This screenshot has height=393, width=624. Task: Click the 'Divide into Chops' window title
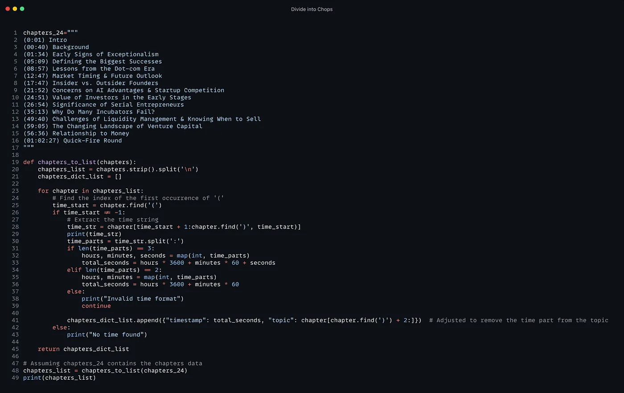312,9
